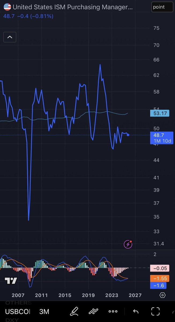Click the 48.7 current price label
The image size is (175, 322).
click(162, 138)
